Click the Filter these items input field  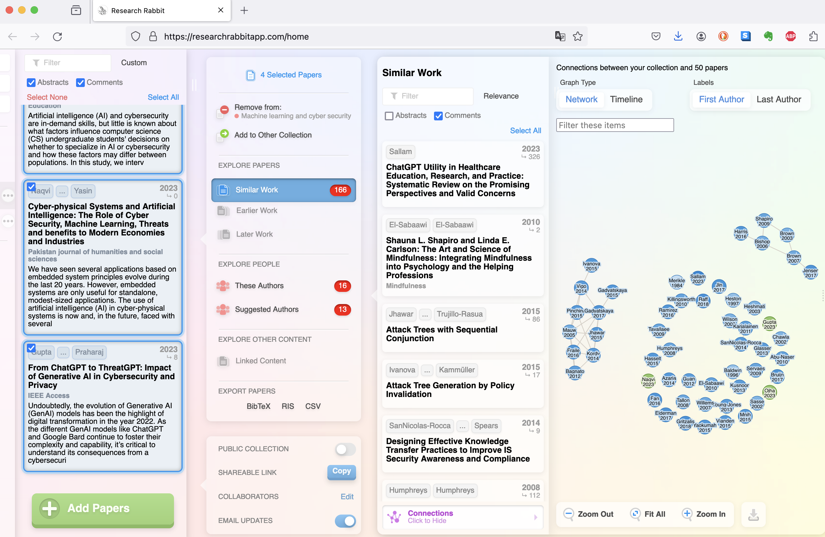click(x=614, y=125)
